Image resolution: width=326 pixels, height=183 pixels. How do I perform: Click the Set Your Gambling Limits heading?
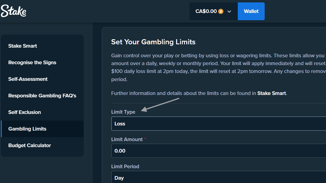[153, 42]
